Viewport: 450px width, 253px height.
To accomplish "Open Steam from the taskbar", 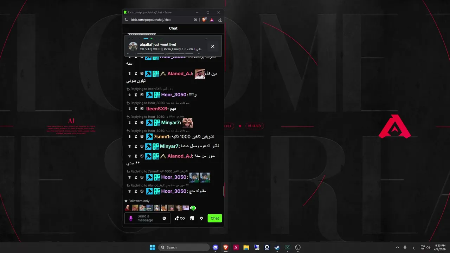I will pyautogui.click(x=277, y=247).
